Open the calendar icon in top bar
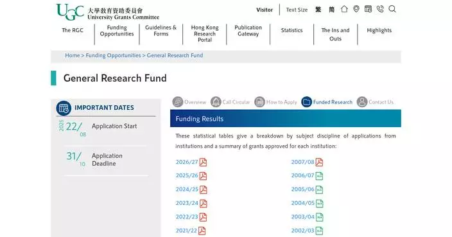This screenshot has width=452, height=237. click(368, 9)
